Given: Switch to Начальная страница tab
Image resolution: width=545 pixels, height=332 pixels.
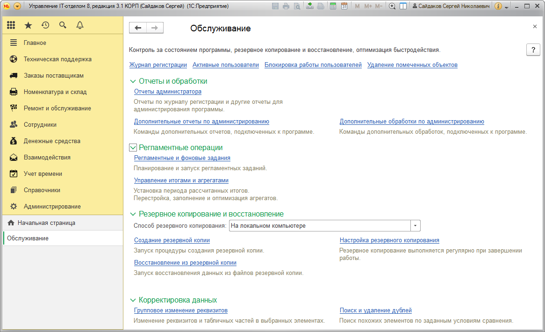Looking at the screenshot, I should (63, 223).
